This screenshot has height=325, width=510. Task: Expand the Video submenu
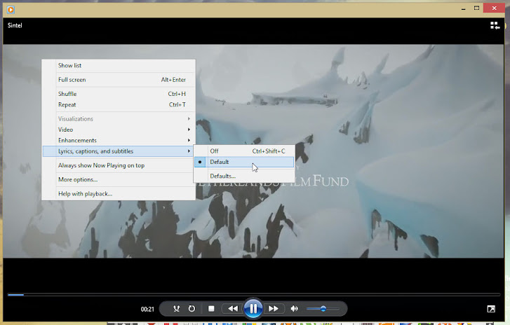coord(119,130)
